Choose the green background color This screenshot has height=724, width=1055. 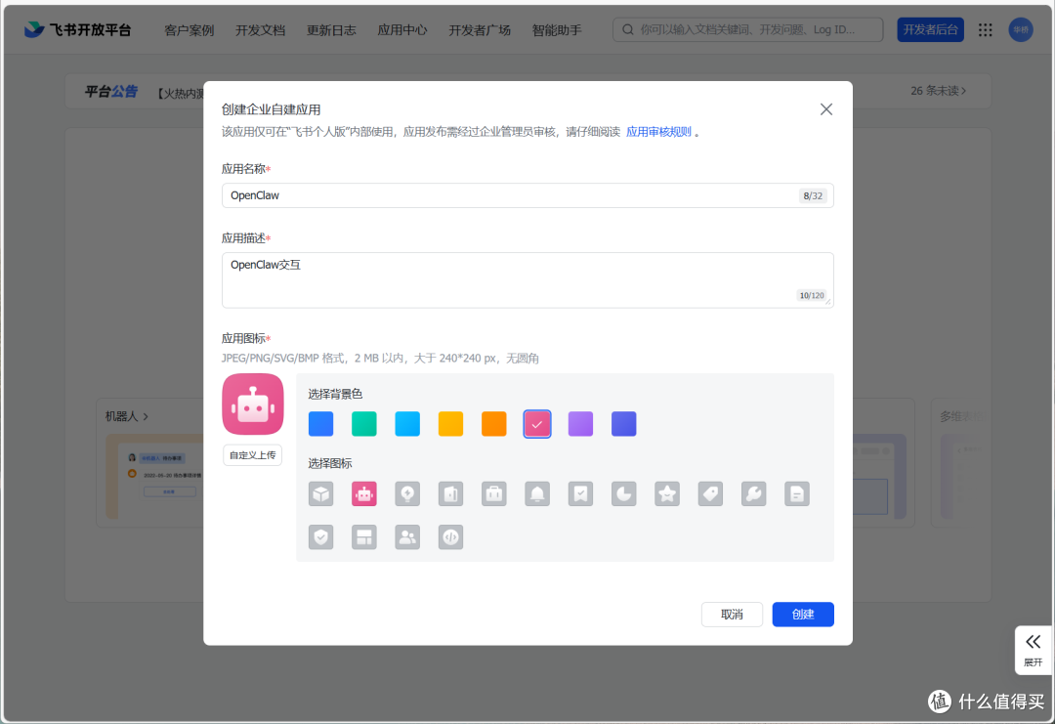pyautogui.click(x=364, y=424)
